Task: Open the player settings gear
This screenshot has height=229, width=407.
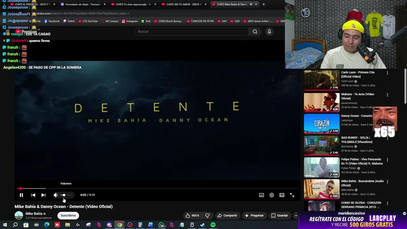Action: pyautogui.click(x=272, y=195)
